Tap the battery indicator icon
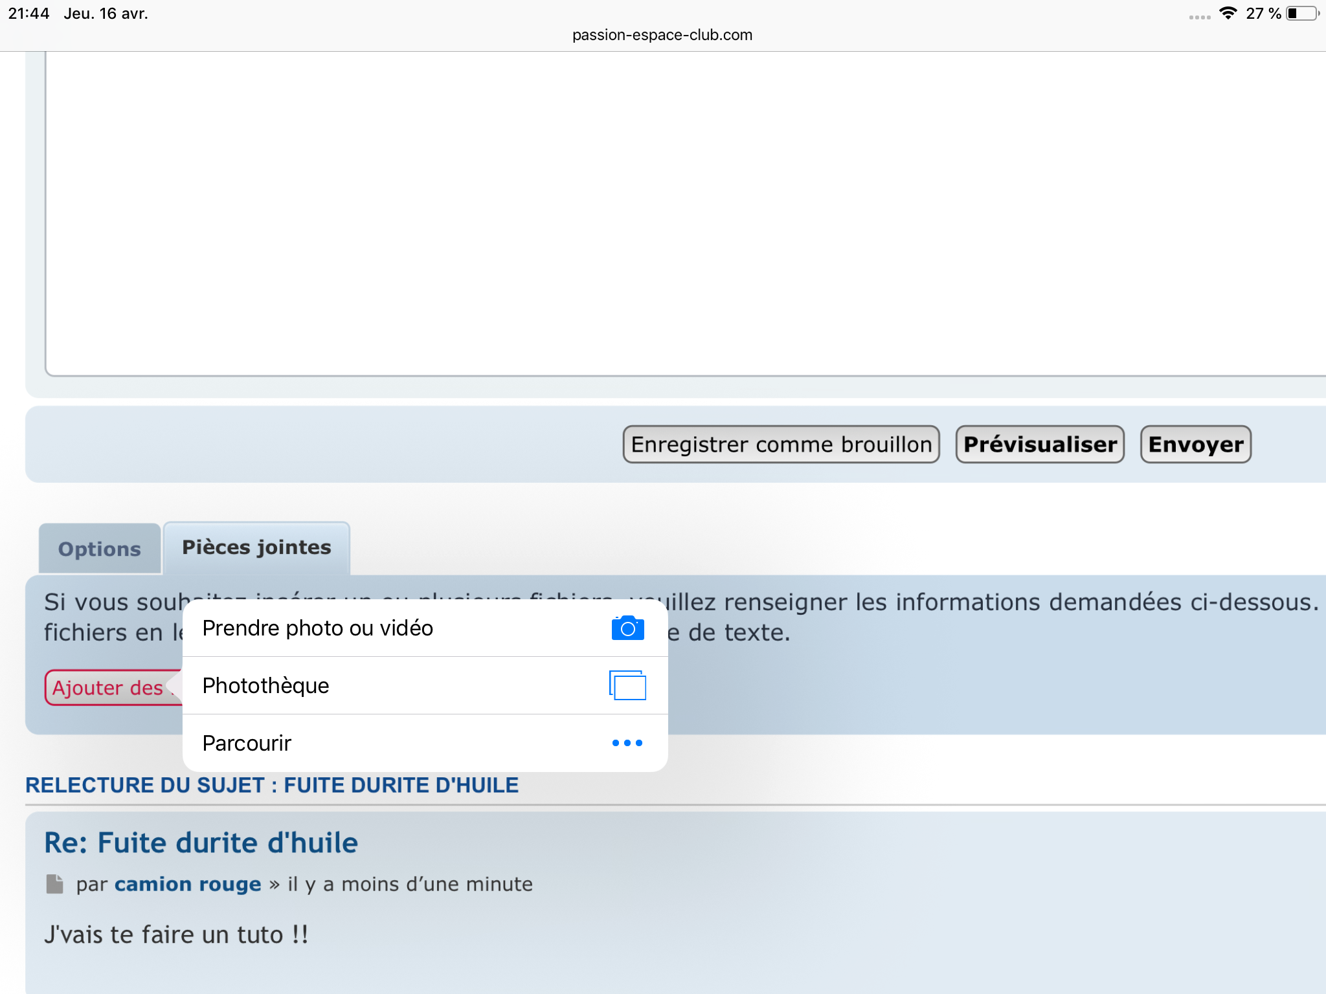This screenshot has height=994, width=1326. (1302, 14)
